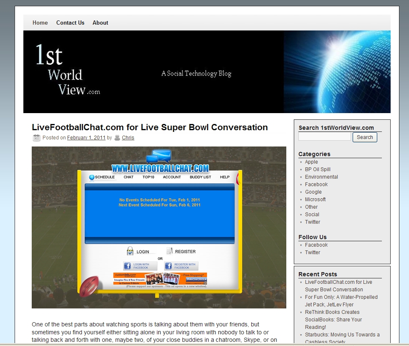This screenshot has width=409, height=346.
Task: Click the Categories sidebar heading
Action: pos(314,154)
